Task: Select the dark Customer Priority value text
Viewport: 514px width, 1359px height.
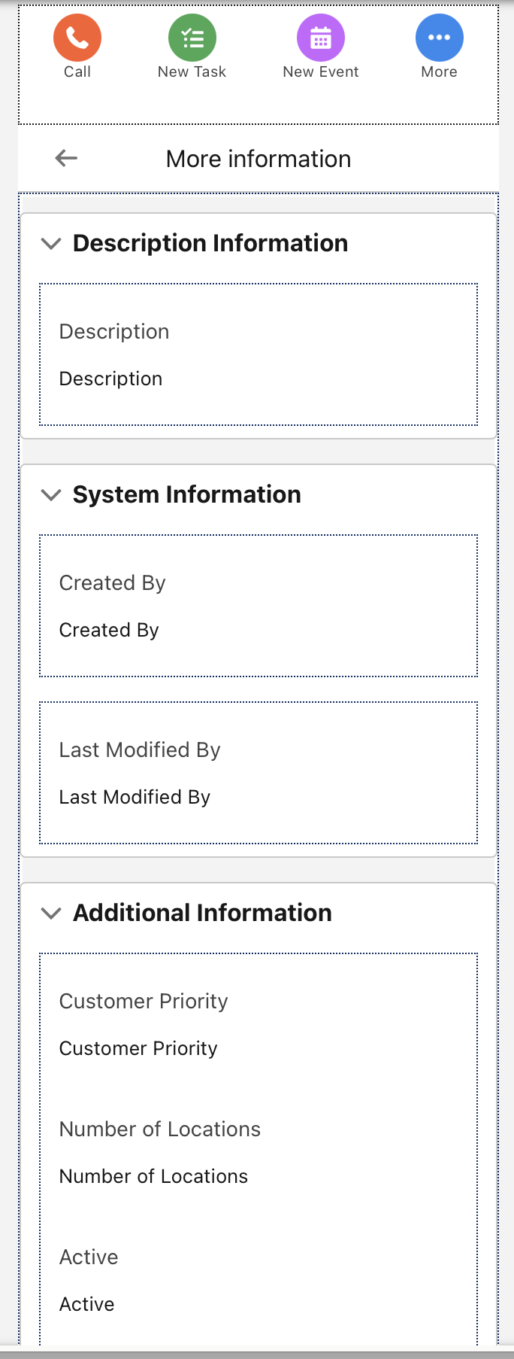Action: tap(138, 1048)
